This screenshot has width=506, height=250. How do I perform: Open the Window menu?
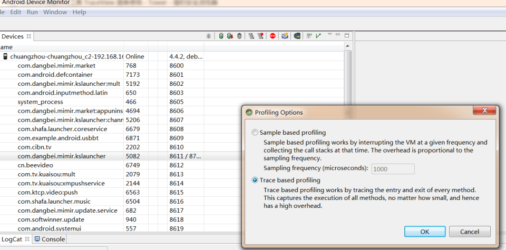(55, 12)
